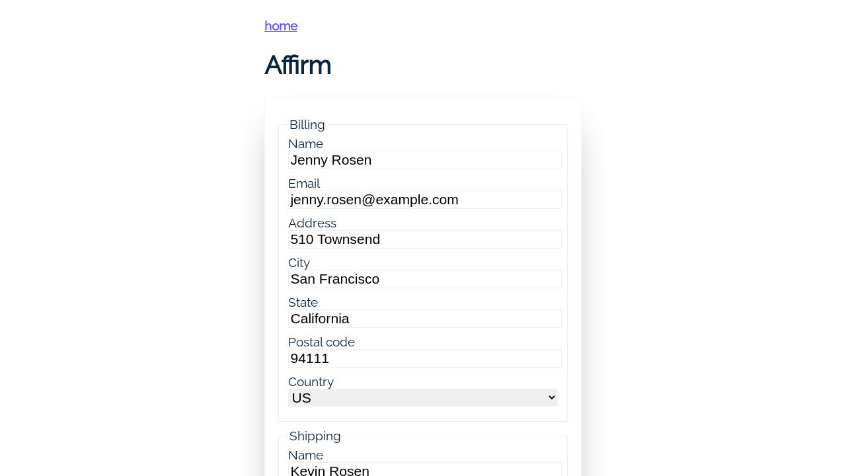Click the Country label text
846x476 pixels.
[x=311, y=381]
